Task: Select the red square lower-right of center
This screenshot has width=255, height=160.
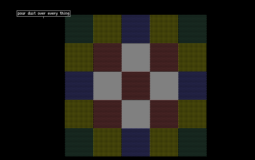Action: pos(164,114)
